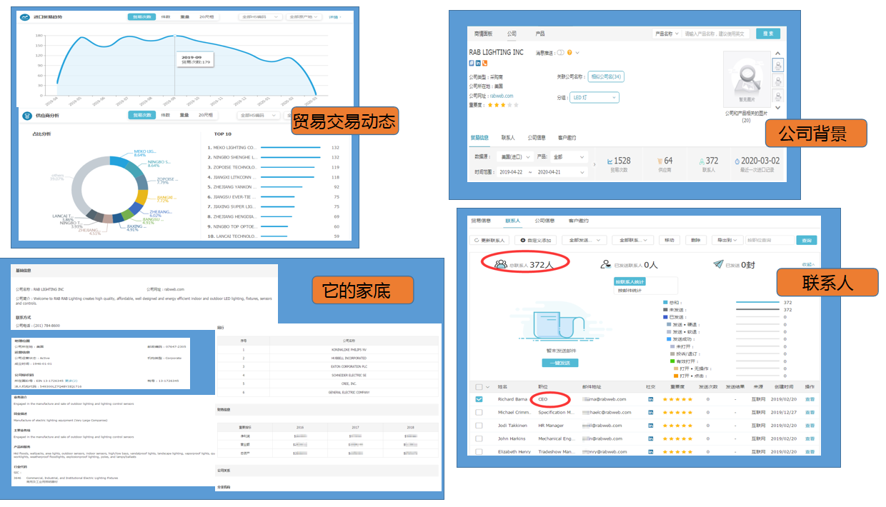Viewport: 886px width, 507px height.
Task: Click the contacts icon beside 总联系人 372人
Action: [x=500, y=263]
